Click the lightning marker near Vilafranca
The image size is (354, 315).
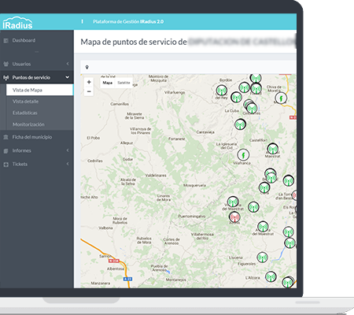click(243, 155)
